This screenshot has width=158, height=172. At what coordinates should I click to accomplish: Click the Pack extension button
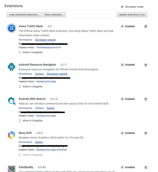[x=54, y=15]
